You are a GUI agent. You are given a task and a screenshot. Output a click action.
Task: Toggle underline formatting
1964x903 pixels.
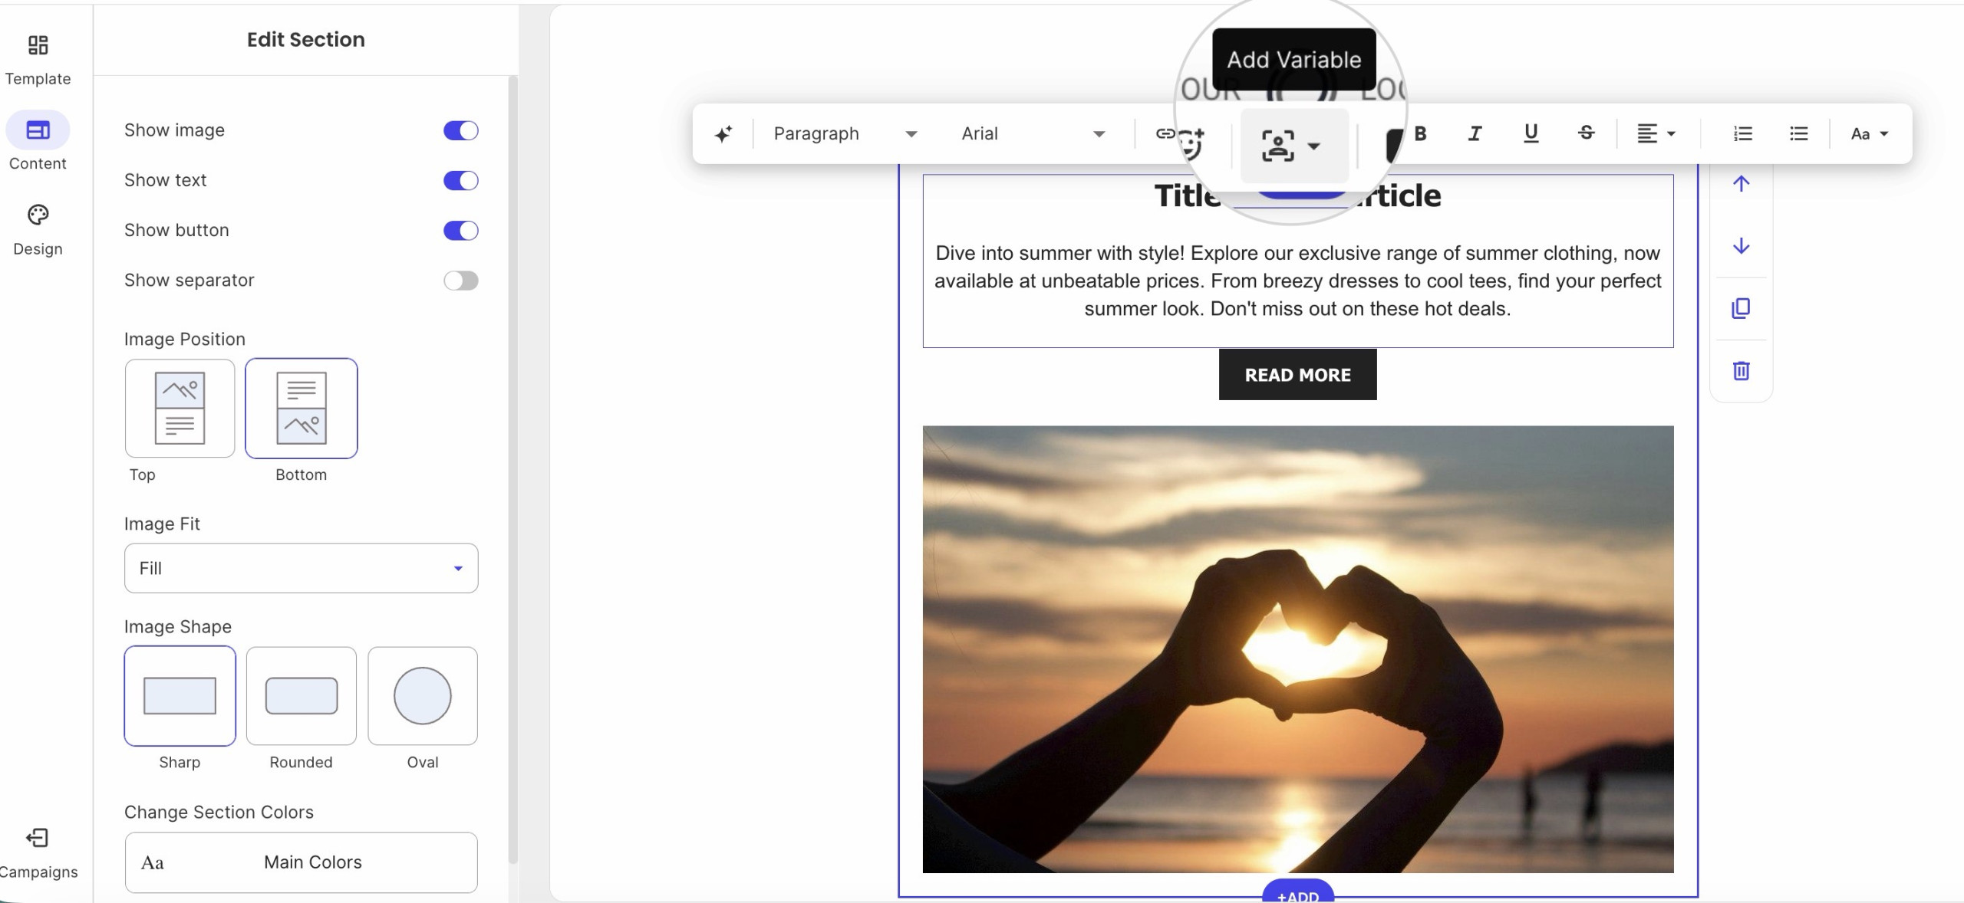point(1531,134)
